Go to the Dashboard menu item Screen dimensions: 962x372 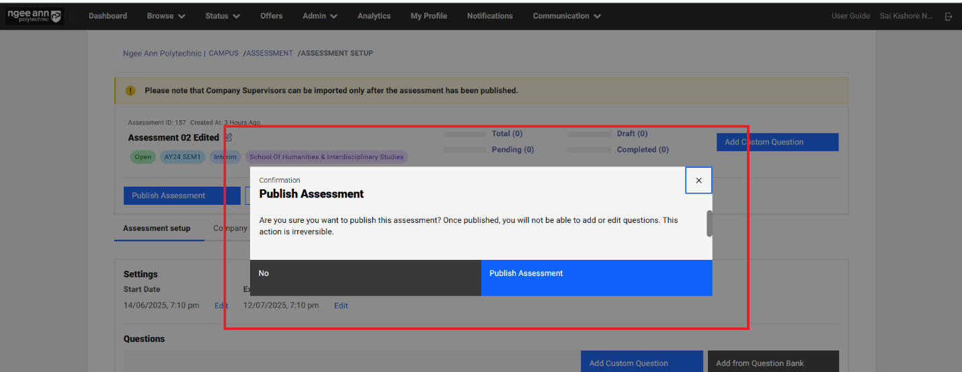108,16
